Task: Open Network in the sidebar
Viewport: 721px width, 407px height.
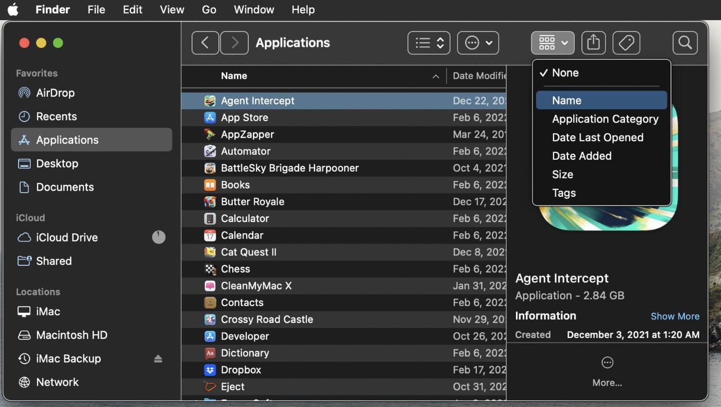Action: coord(92,382)
